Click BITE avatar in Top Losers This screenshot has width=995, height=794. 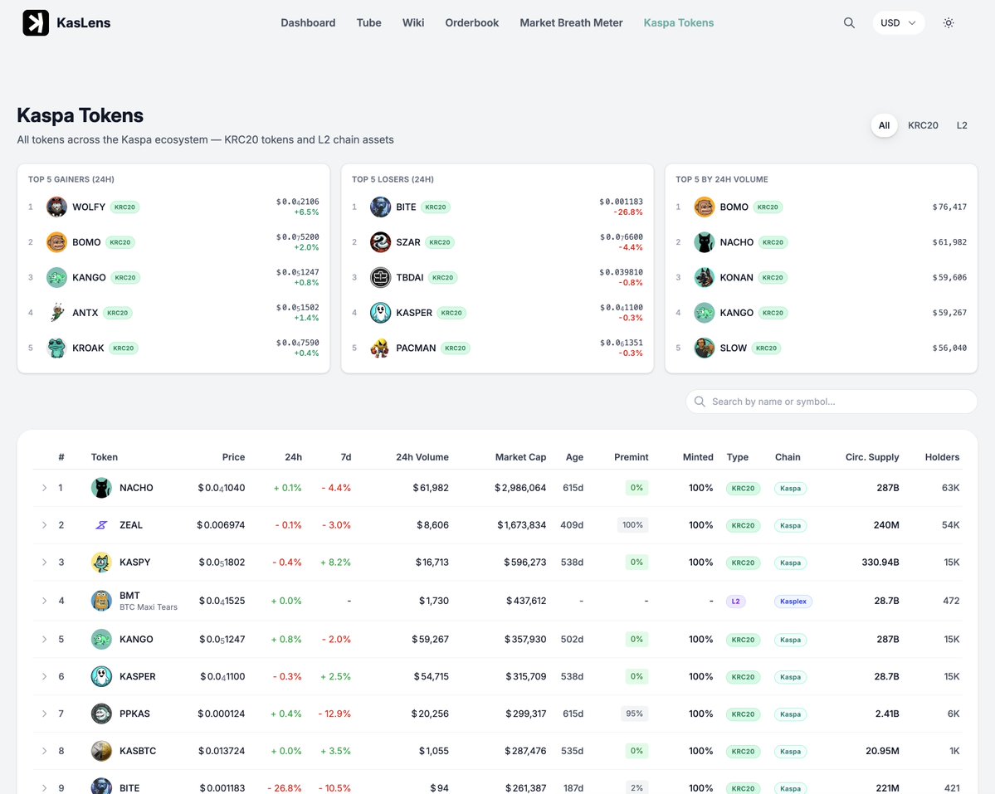click(380, 207)
